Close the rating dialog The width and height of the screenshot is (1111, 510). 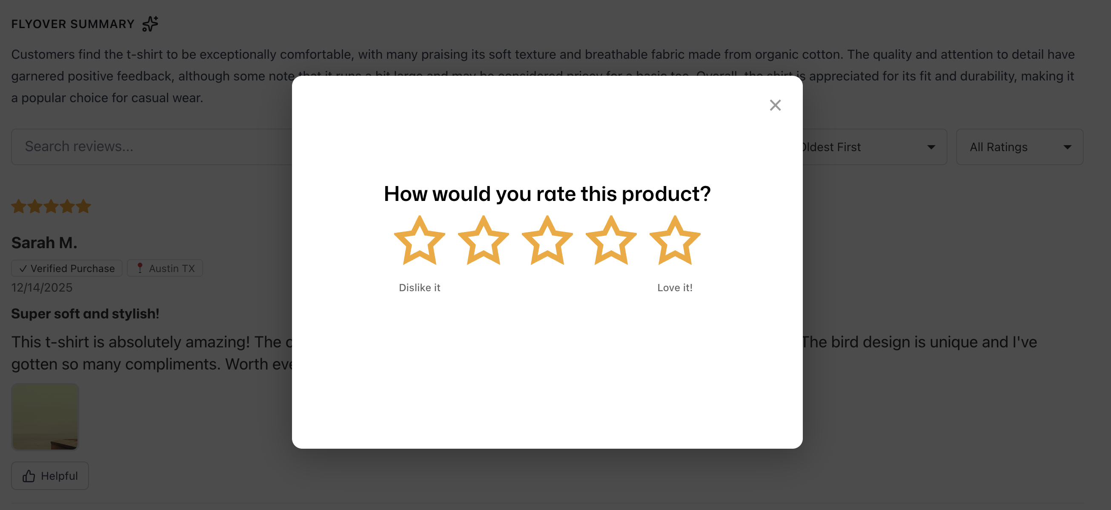(x=775, y=105)
